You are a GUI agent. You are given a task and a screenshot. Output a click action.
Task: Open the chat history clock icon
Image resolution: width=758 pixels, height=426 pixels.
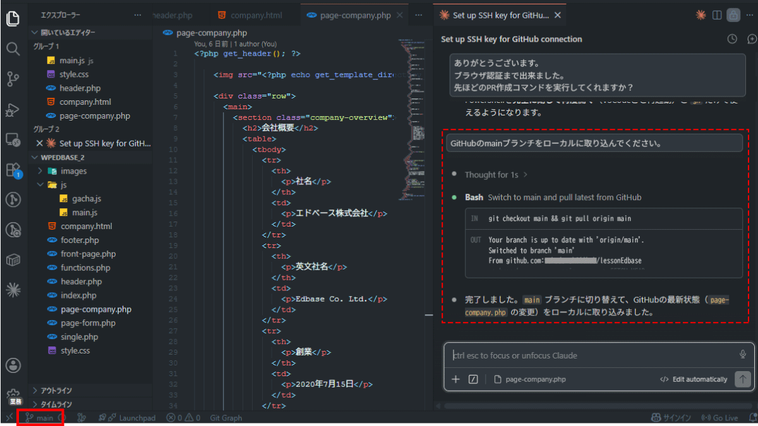(x=732, y=39)
